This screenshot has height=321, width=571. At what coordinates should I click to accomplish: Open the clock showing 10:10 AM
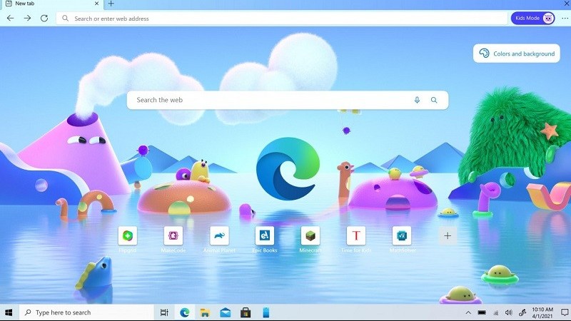pyautogui.click(x=542, y=312)
